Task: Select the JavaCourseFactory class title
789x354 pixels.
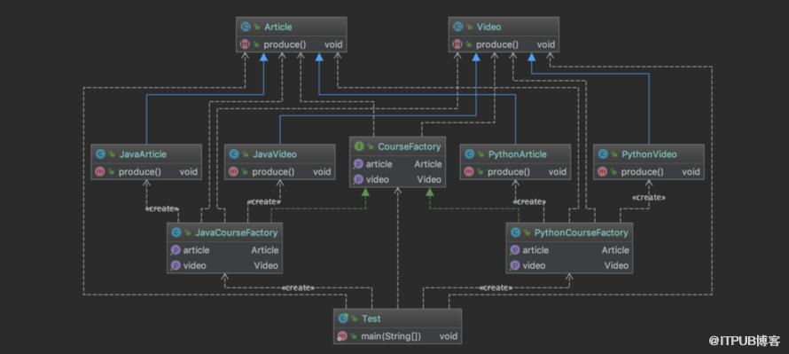Action: [x=236, y=232]
